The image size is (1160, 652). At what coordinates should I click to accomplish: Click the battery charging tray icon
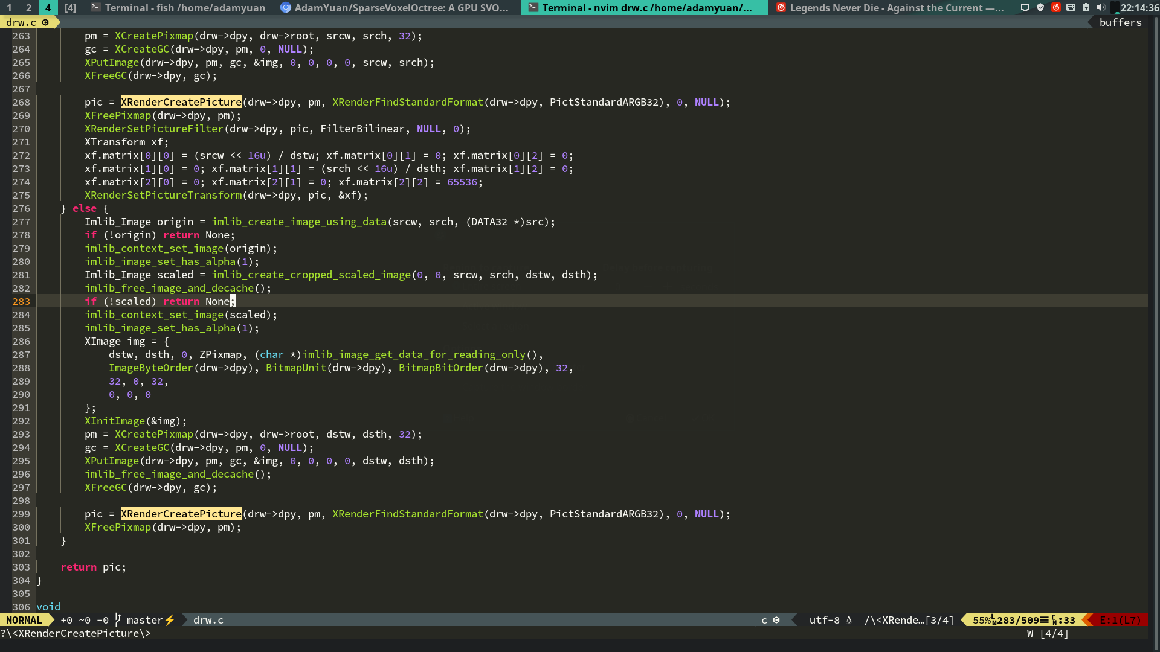pyautogui.click(x=1086, y=8)
